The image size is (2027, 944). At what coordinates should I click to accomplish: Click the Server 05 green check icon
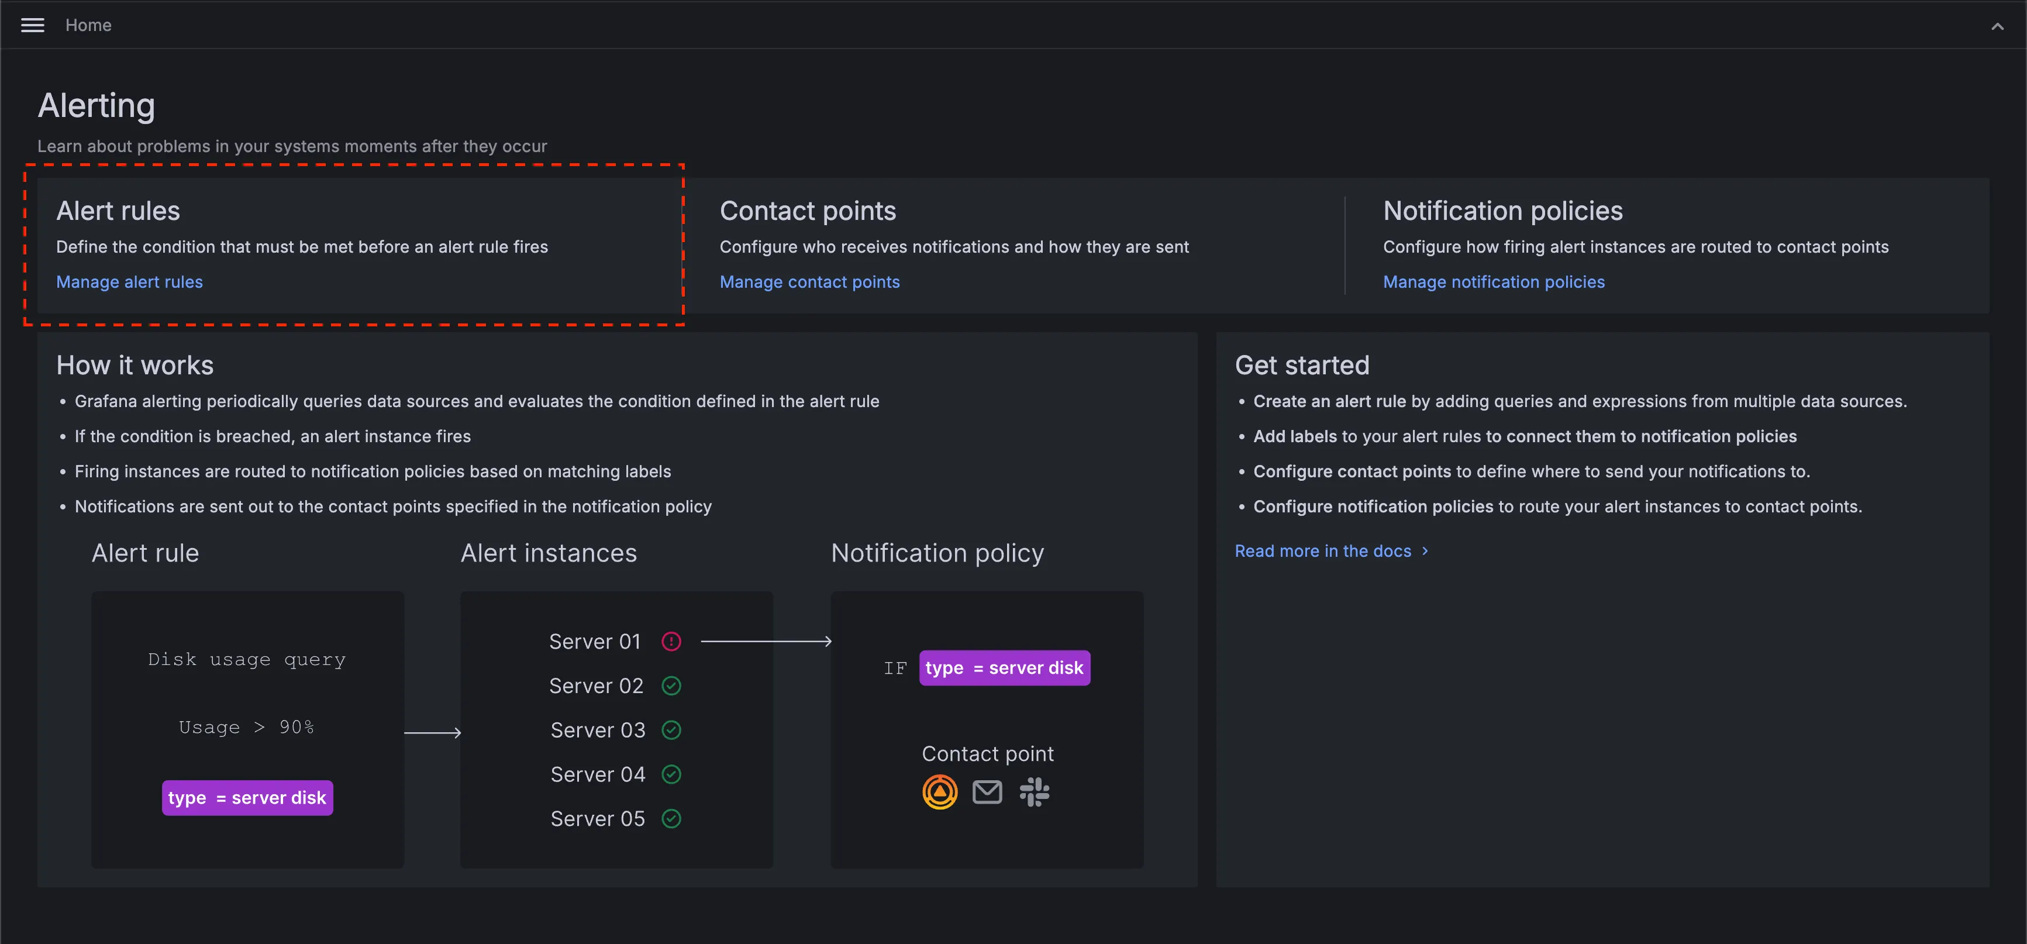670,818
